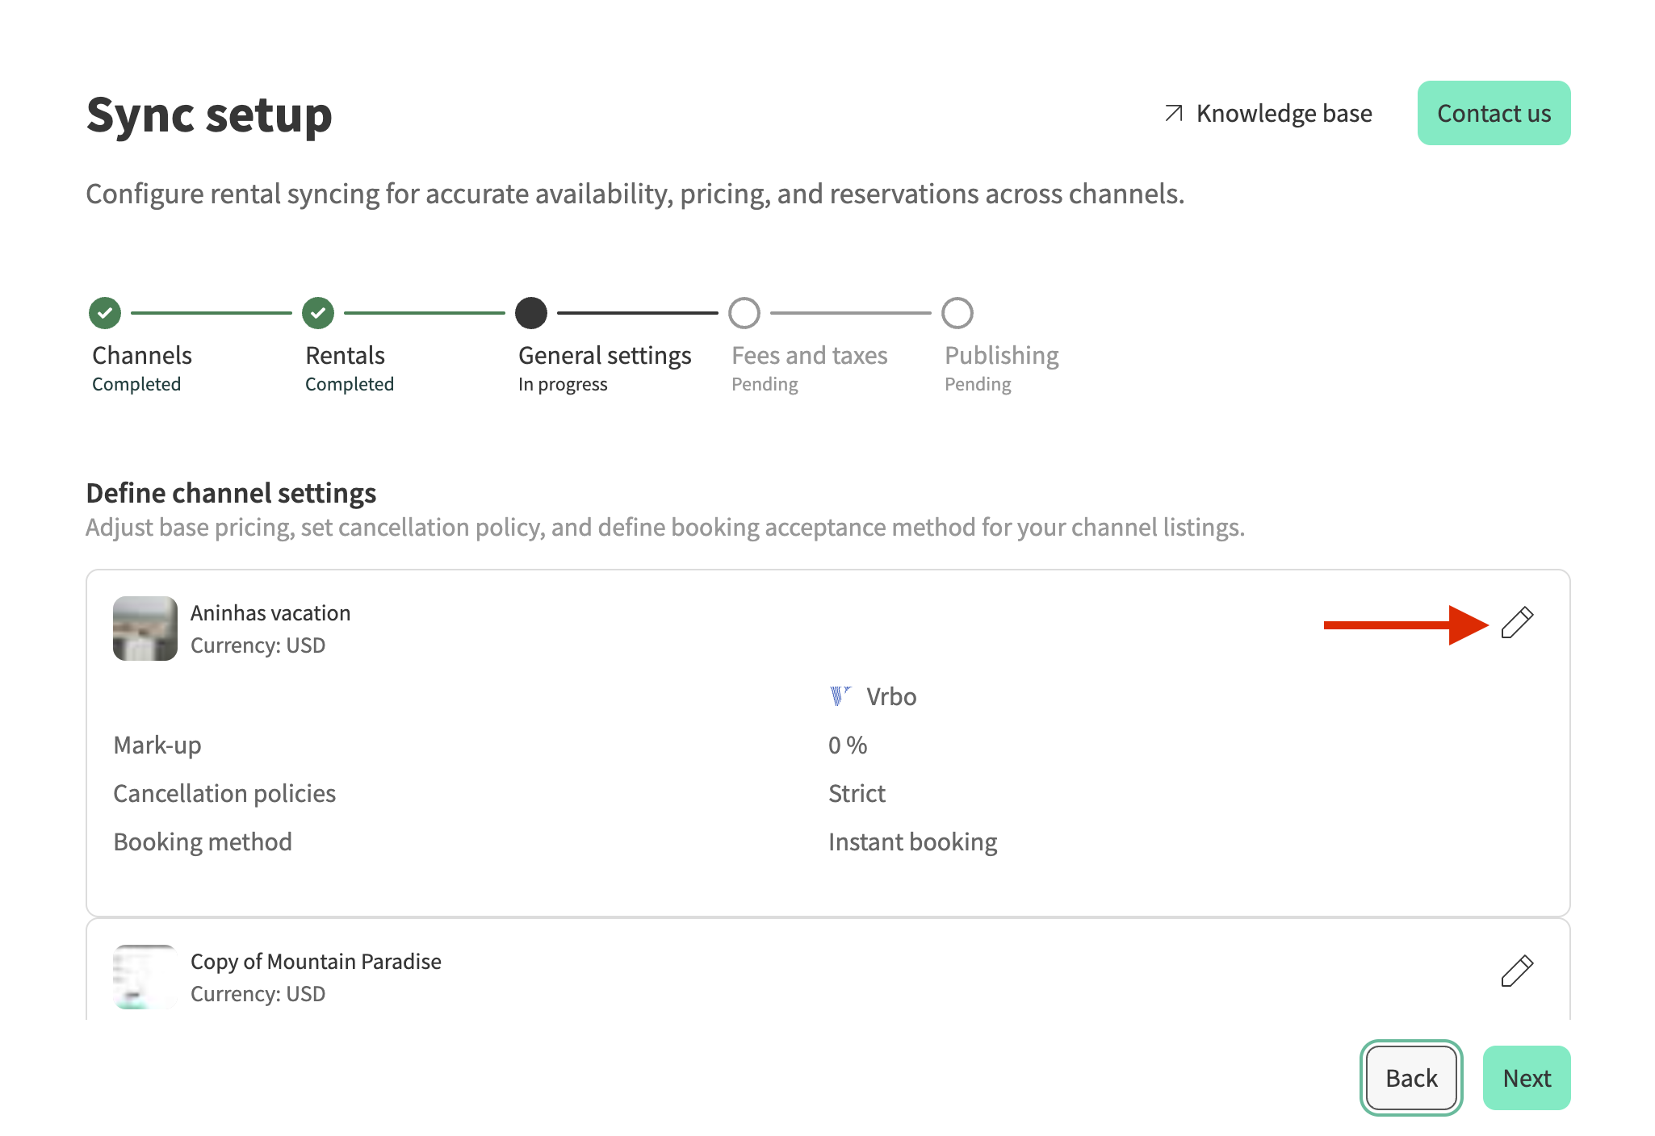
Task: Click the Fees and taxes label
Action: [809, 356]
